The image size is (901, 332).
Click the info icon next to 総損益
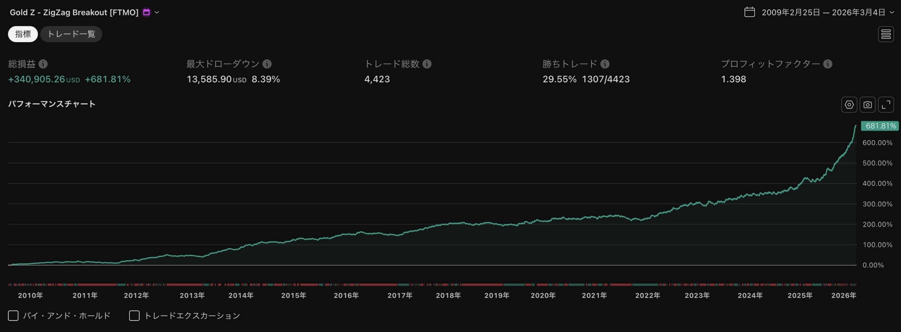(43, 64)
